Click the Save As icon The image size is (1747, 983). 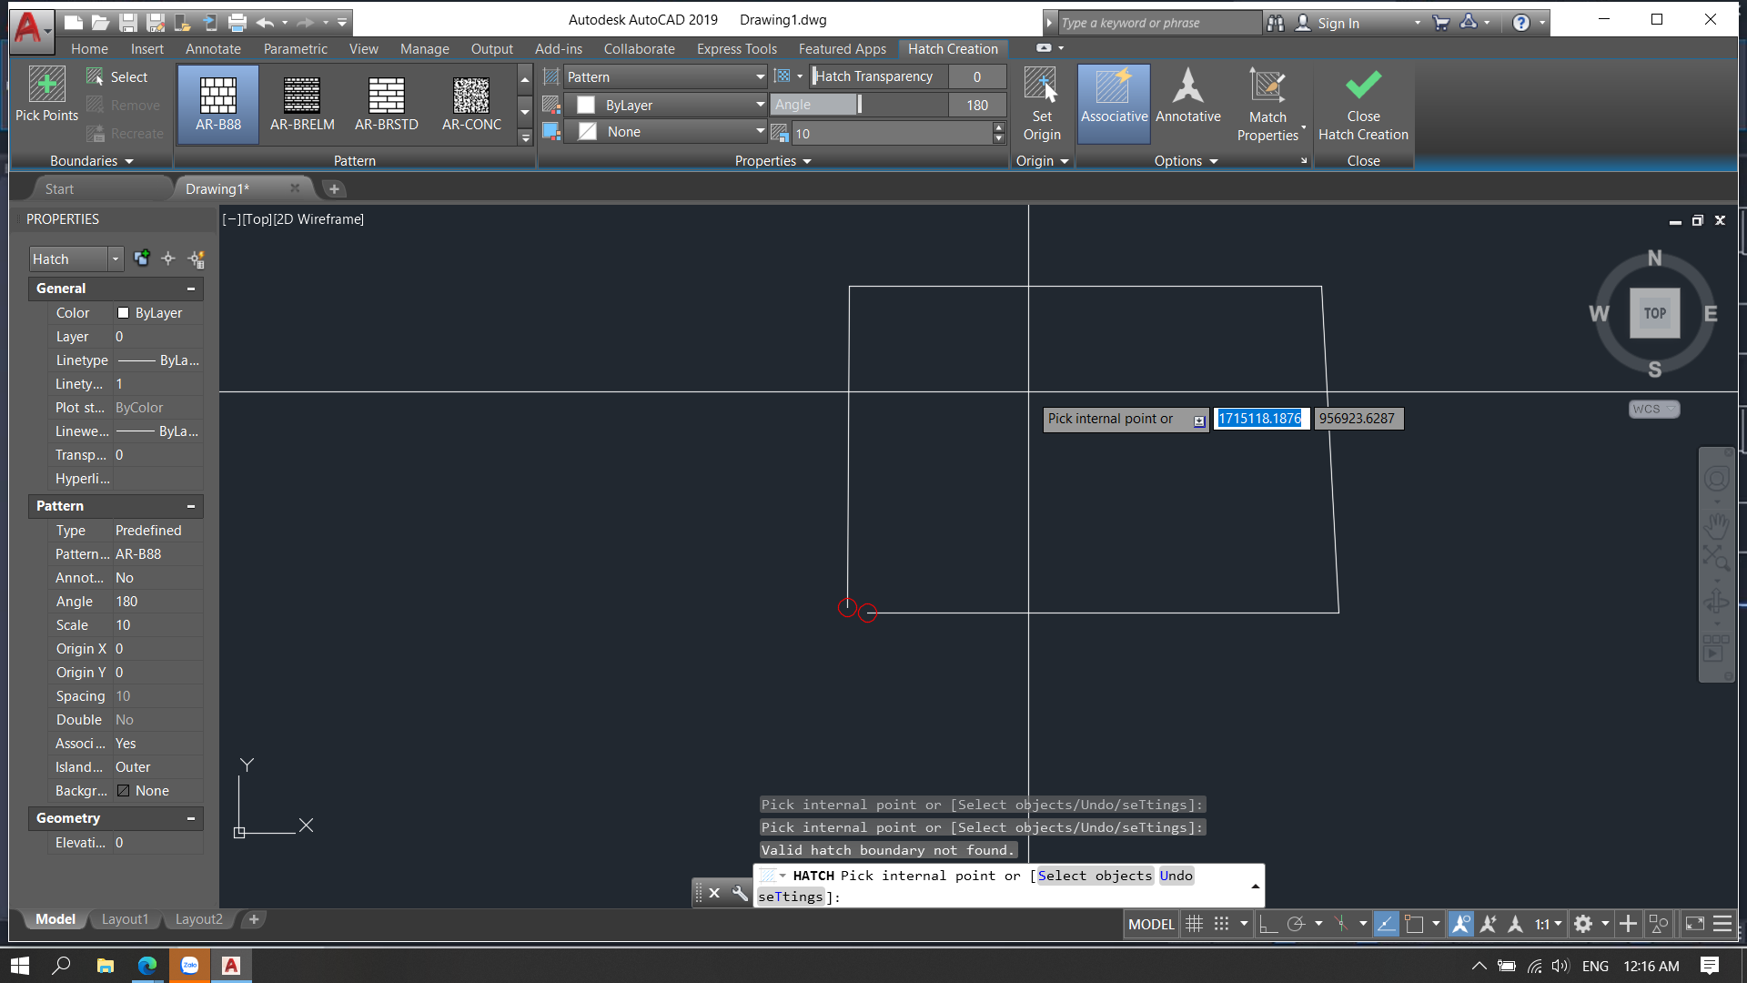[x=156, y=22]
